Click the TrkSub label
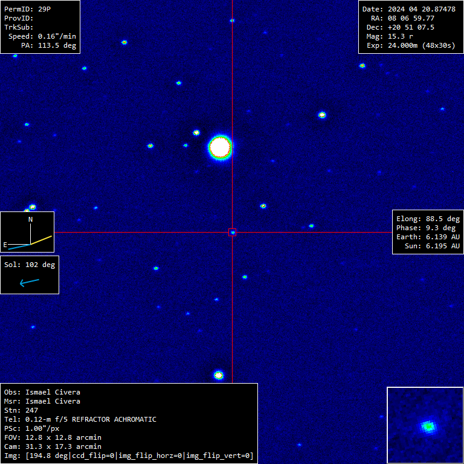The width and height of the screenshot is (464, 464). pos(19,27)
